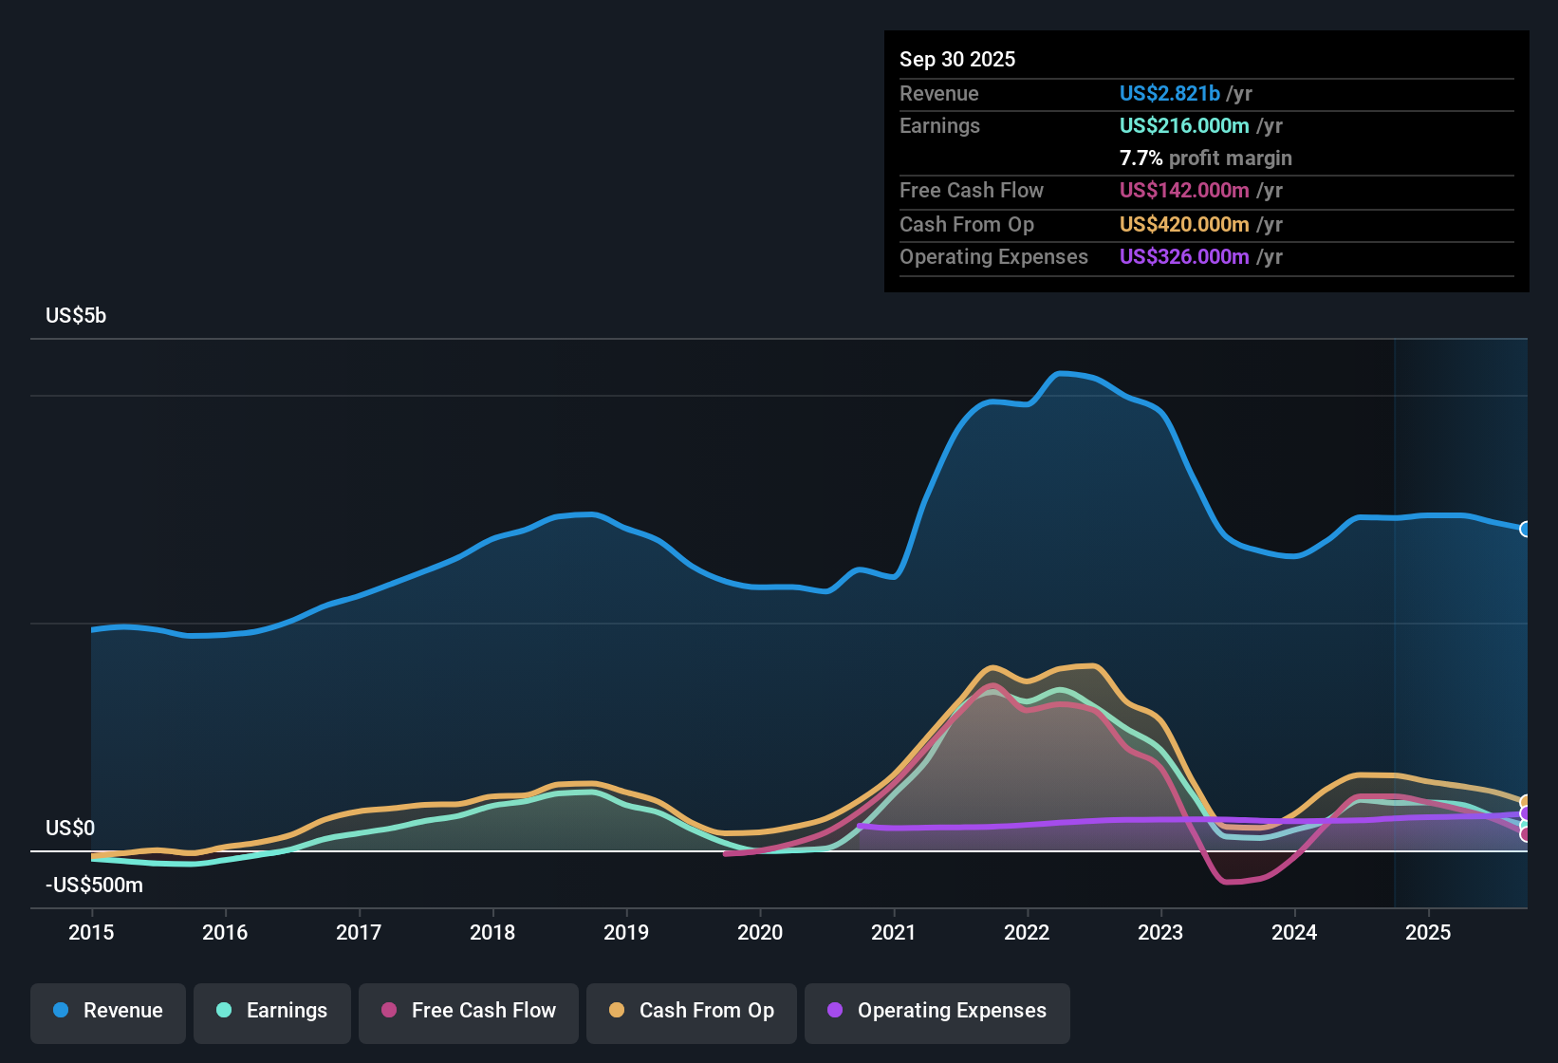Select the Revenue endpoint marker on the chart

click(x=1525, y=528)
